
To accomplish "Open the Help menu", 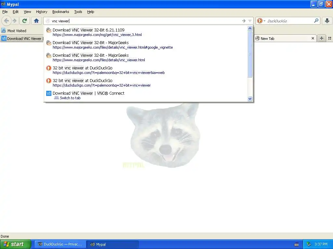I will pos(91,12).
